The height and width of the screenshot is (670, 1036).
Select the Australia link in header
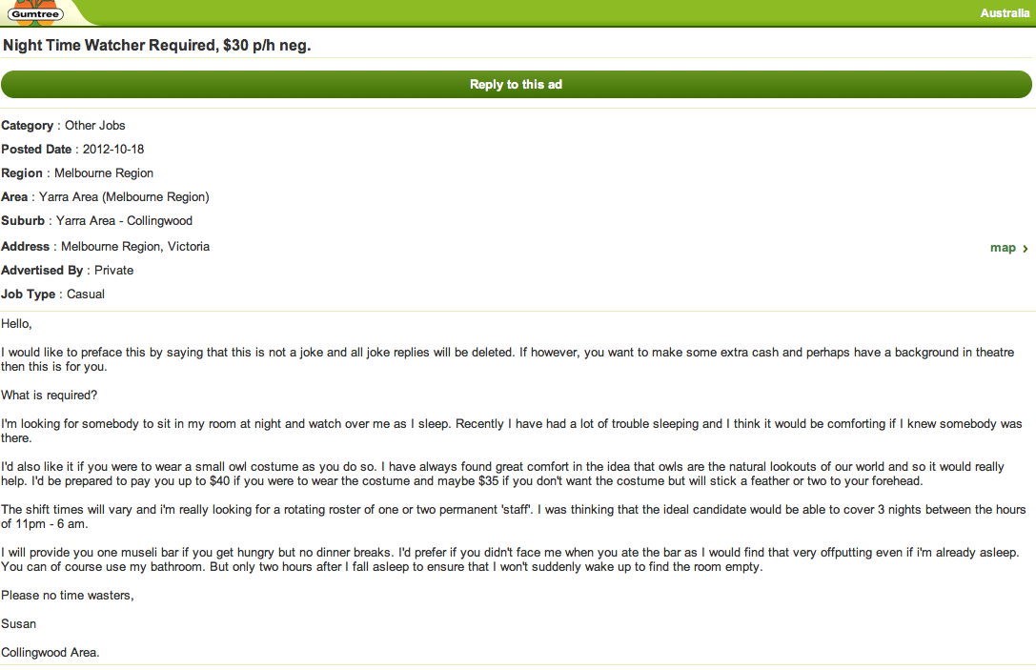tap(1005, 13)
